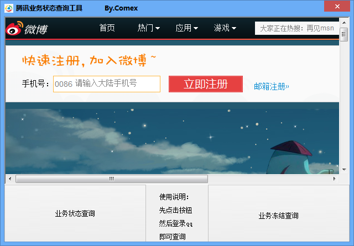Open the 首页 menu item
The height and width of the screenshot is (246, 354).
(107, 28)
